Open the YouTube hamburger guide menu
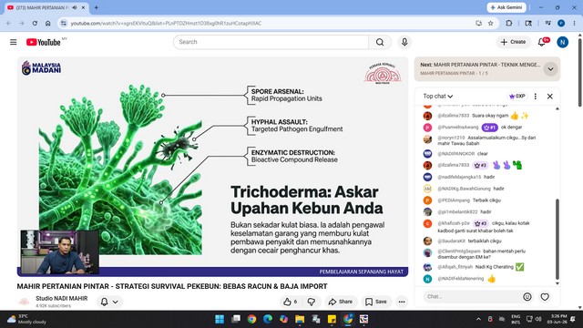 (14, 42)
